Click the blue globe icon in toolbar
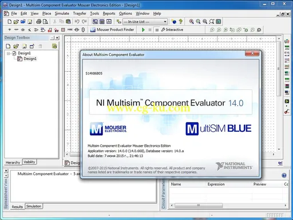The image size is (293, 220). coord(173,22)
